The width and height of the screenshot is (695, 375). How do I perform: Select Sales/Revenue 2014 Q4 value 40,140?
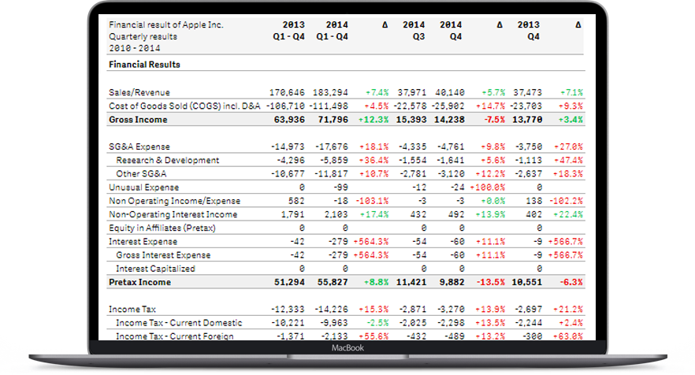449,92
